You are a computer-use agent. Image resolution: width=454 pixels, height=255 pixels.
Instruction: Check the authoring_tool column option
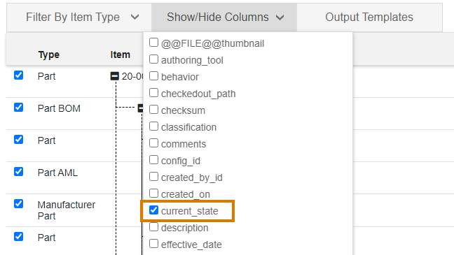[x=153, y=59]
